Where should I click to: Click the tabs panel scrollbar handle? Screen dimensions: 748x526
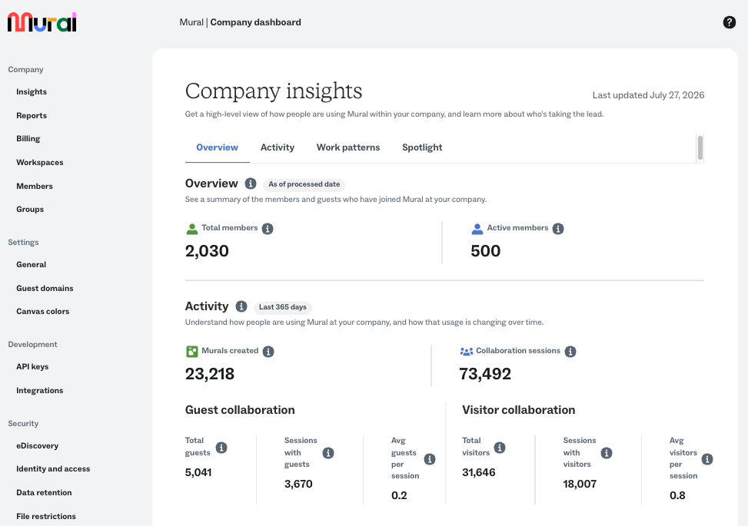pos(700,147)
